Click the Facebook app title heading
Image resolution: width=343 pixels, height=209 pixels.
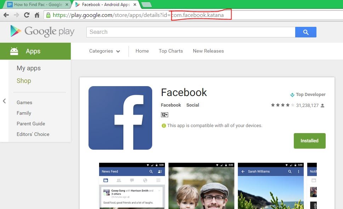click(184, 92)
